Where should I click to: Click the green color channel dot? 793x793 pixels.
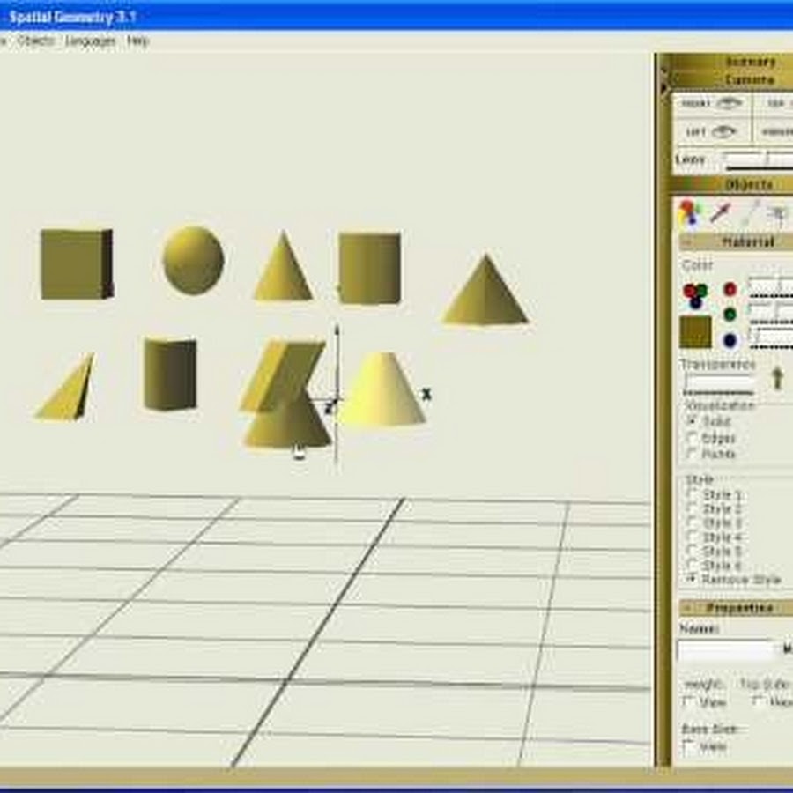730,314
